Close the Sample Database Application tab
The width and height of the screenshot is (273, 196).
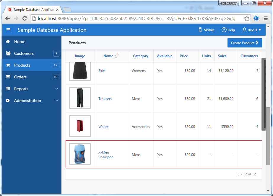(x=57, y=10)
